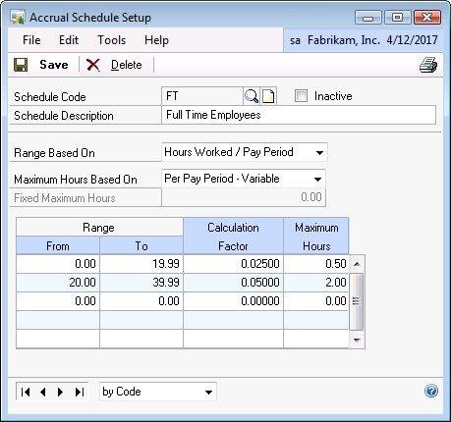
Task: Click the From column header
Action: pyautogui.click(x=58, y=245)
